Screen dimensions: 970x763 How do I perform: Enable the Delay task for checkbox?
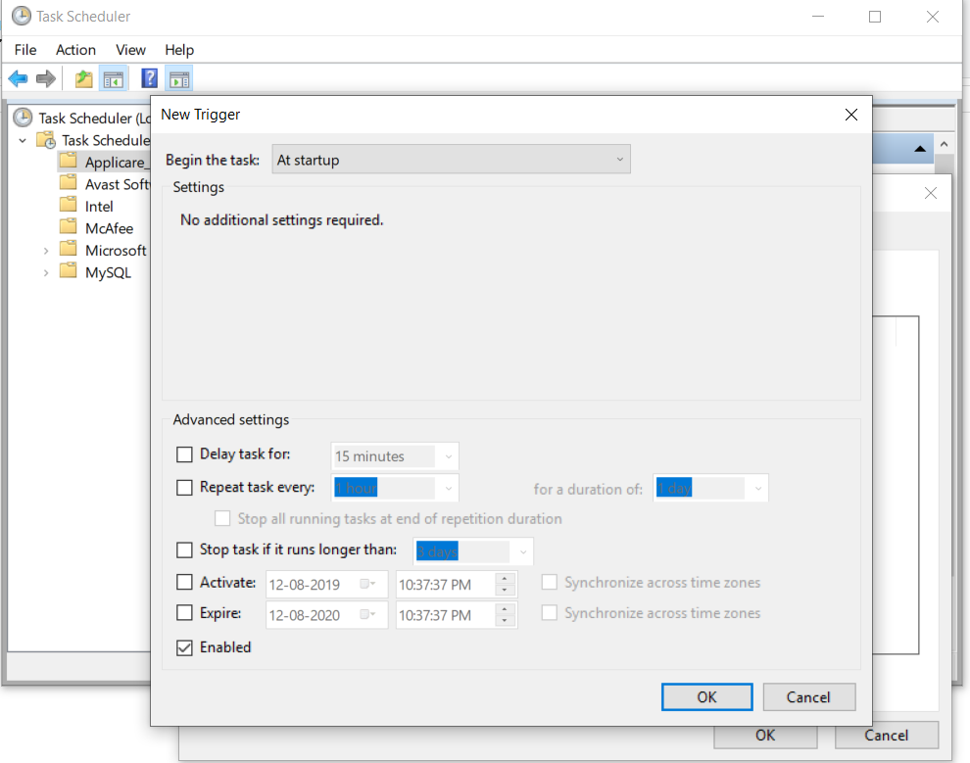click(184, 454)
